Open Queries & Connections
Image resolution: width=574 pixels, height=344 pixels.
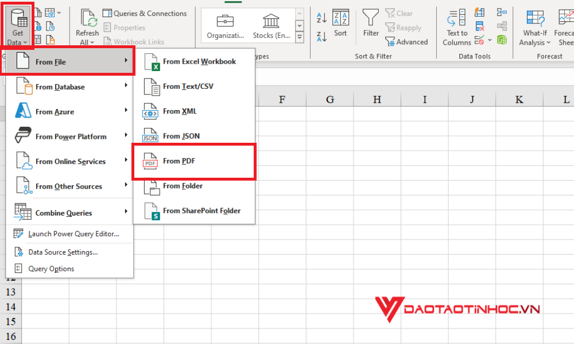tap(145, 13)
